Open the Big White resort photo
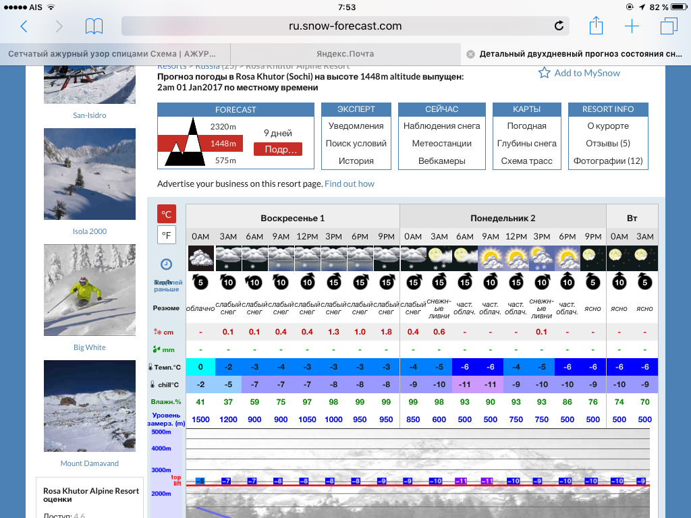Image resolution: width=691 pixels, height=518 pixels. pyautogui.click(x=90, y=290)
